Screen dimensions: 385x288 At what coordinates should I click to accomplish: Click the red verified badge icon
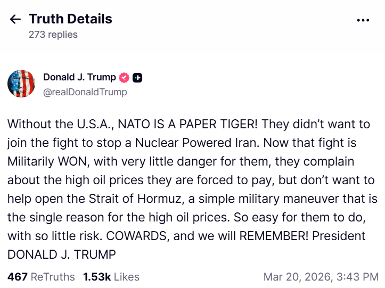(x=124, y=78)
